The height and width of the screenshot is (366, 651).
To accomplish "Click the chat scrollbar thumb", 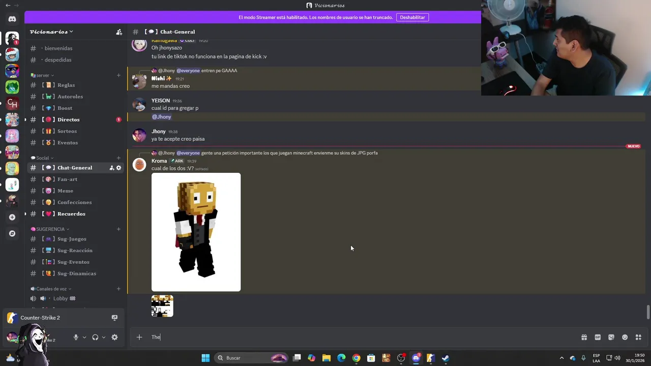I will (647, 312).
